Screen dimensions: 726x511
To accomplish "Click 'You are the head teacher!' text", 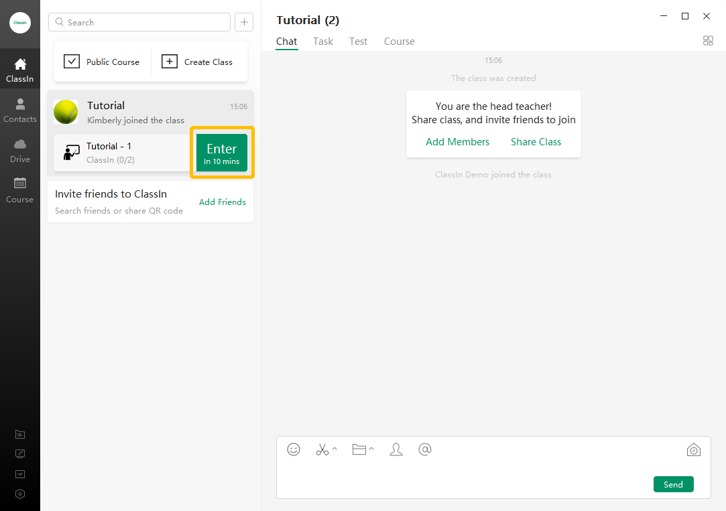I will click(x=493, y=106).
